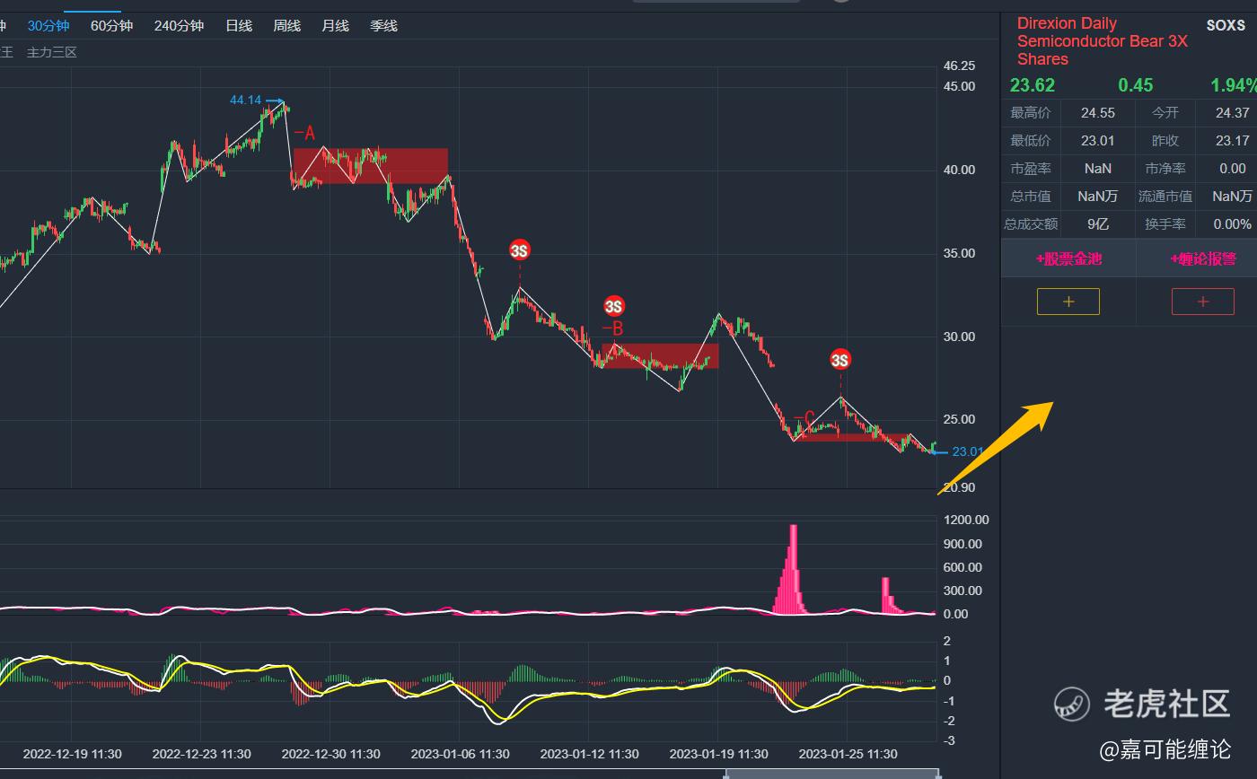
Task: Open the 240分钟 chart period
Action: click(179, 26)
